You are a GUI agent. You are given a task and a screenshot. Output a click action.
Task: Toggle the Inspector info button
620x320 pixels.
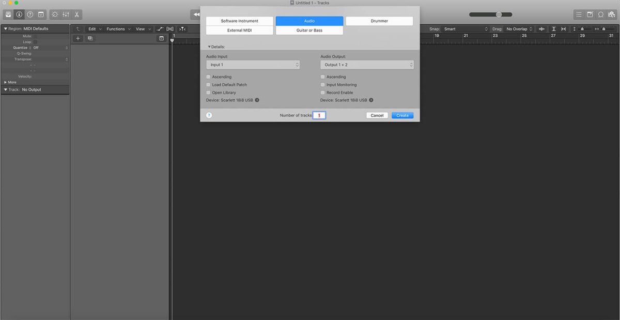[19, 14]
